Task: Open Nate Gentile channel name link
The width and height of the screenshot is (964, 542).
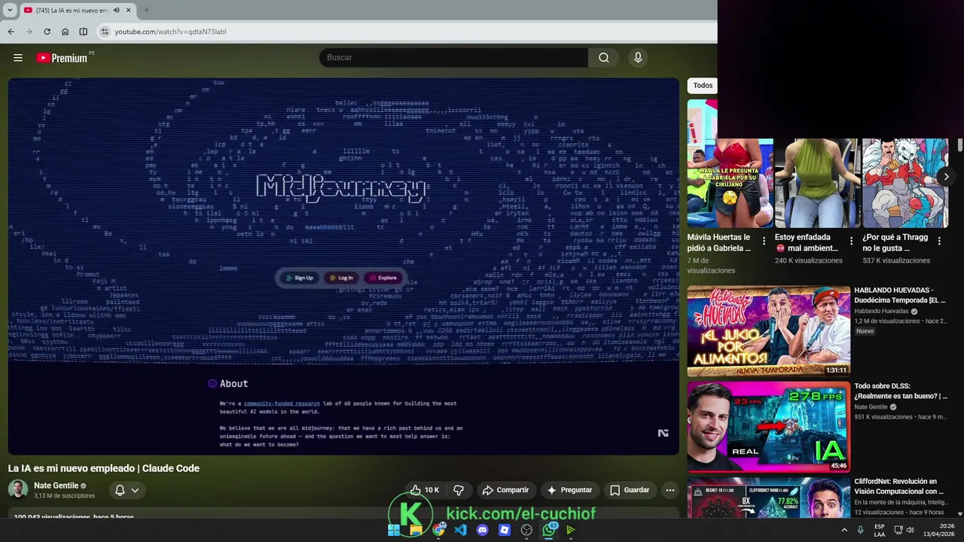Action: coord(56,486)
